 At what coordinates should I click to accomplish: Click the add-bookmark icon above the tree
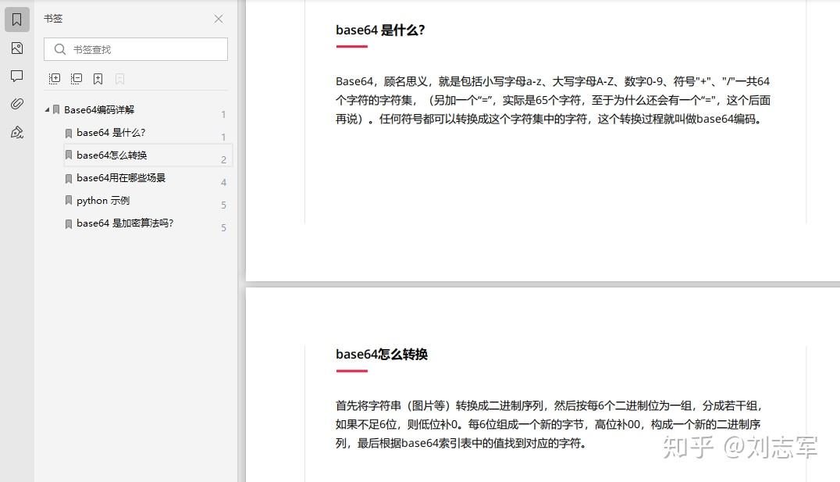98,78
